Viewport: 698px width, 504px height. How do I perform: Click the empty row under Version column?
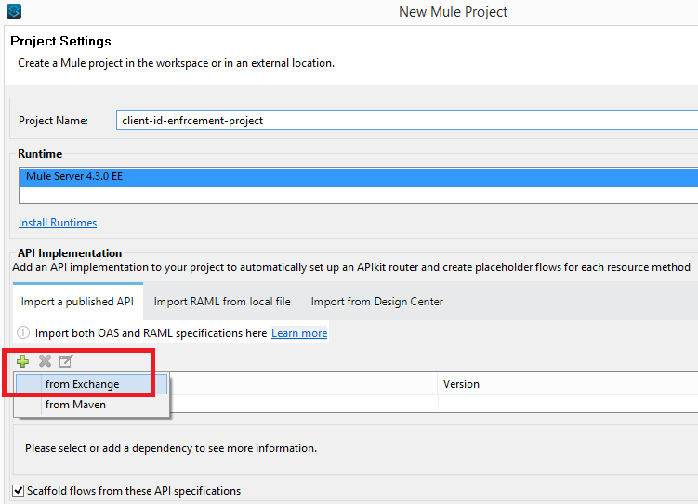tap(567, 405)
